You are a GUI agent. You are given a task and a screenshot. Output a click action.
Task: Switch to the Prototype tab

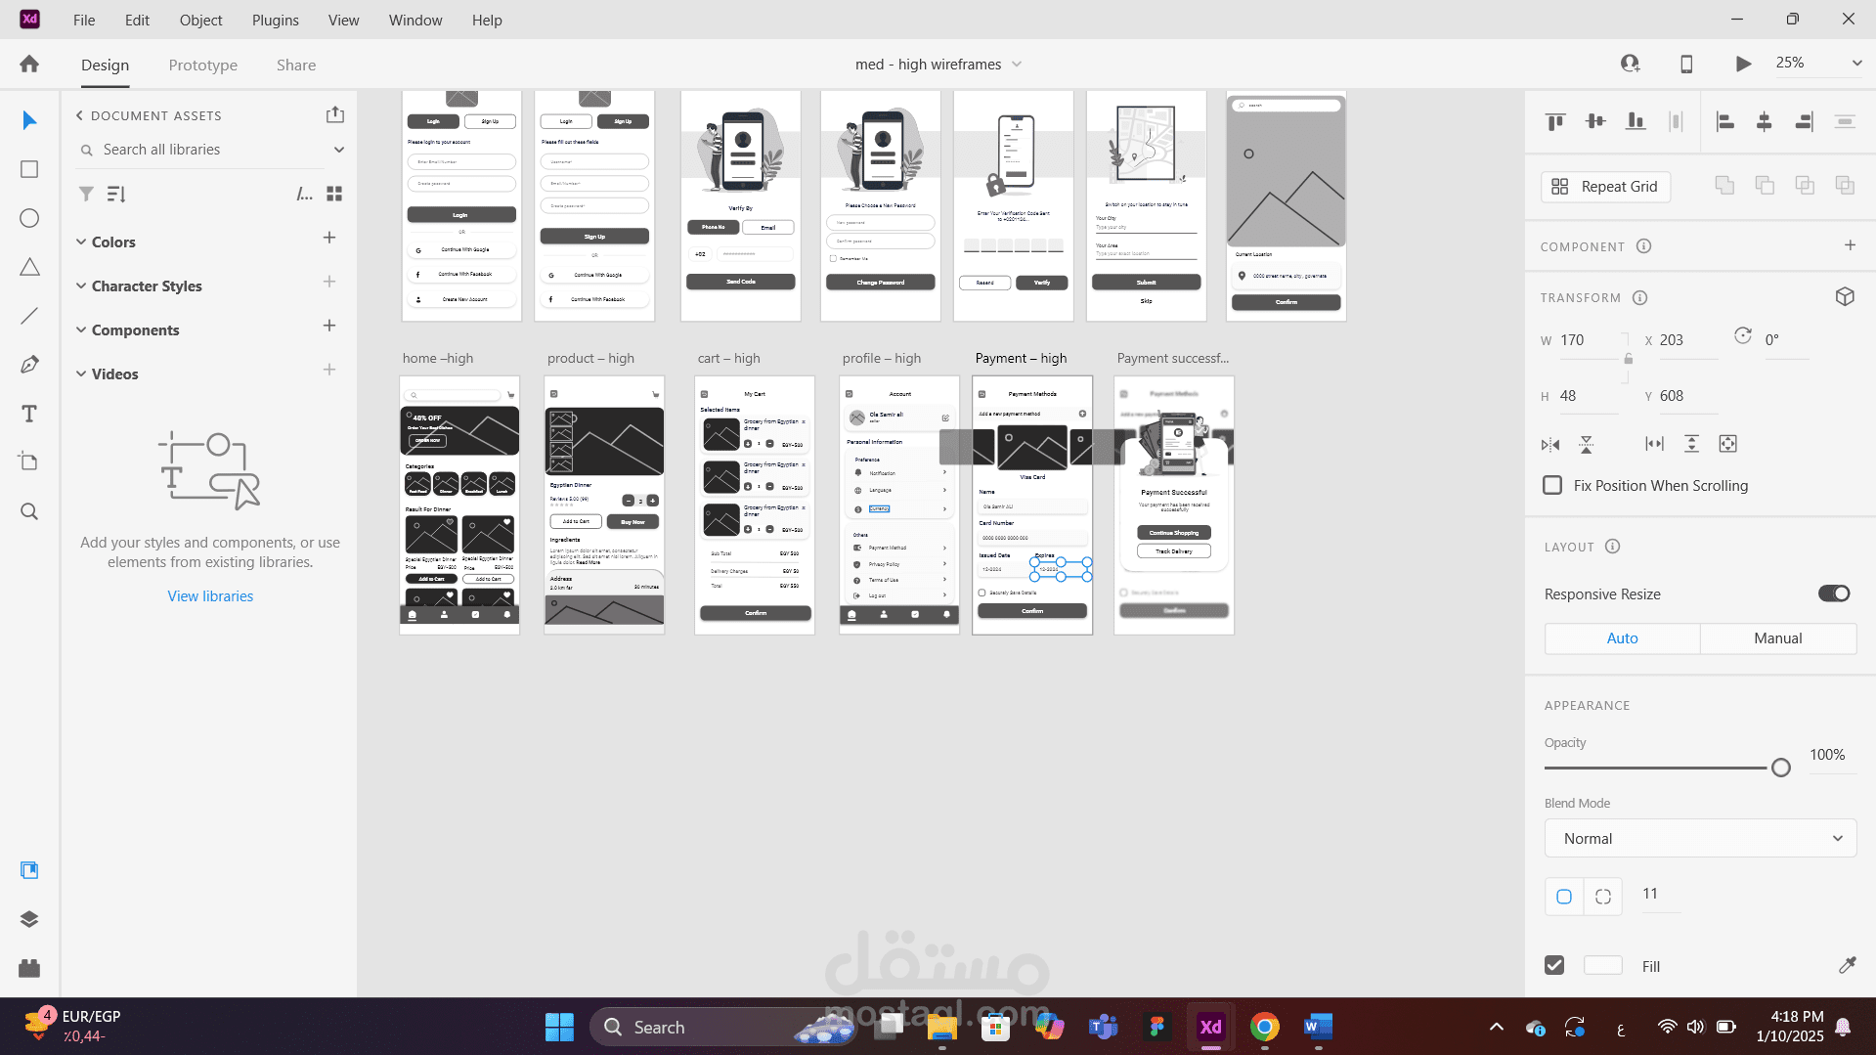[x=202, y=65]
